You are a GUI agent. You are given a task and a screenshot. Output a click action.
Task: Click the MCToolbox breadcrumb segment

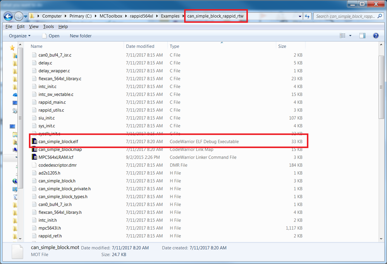coord(111,16)
